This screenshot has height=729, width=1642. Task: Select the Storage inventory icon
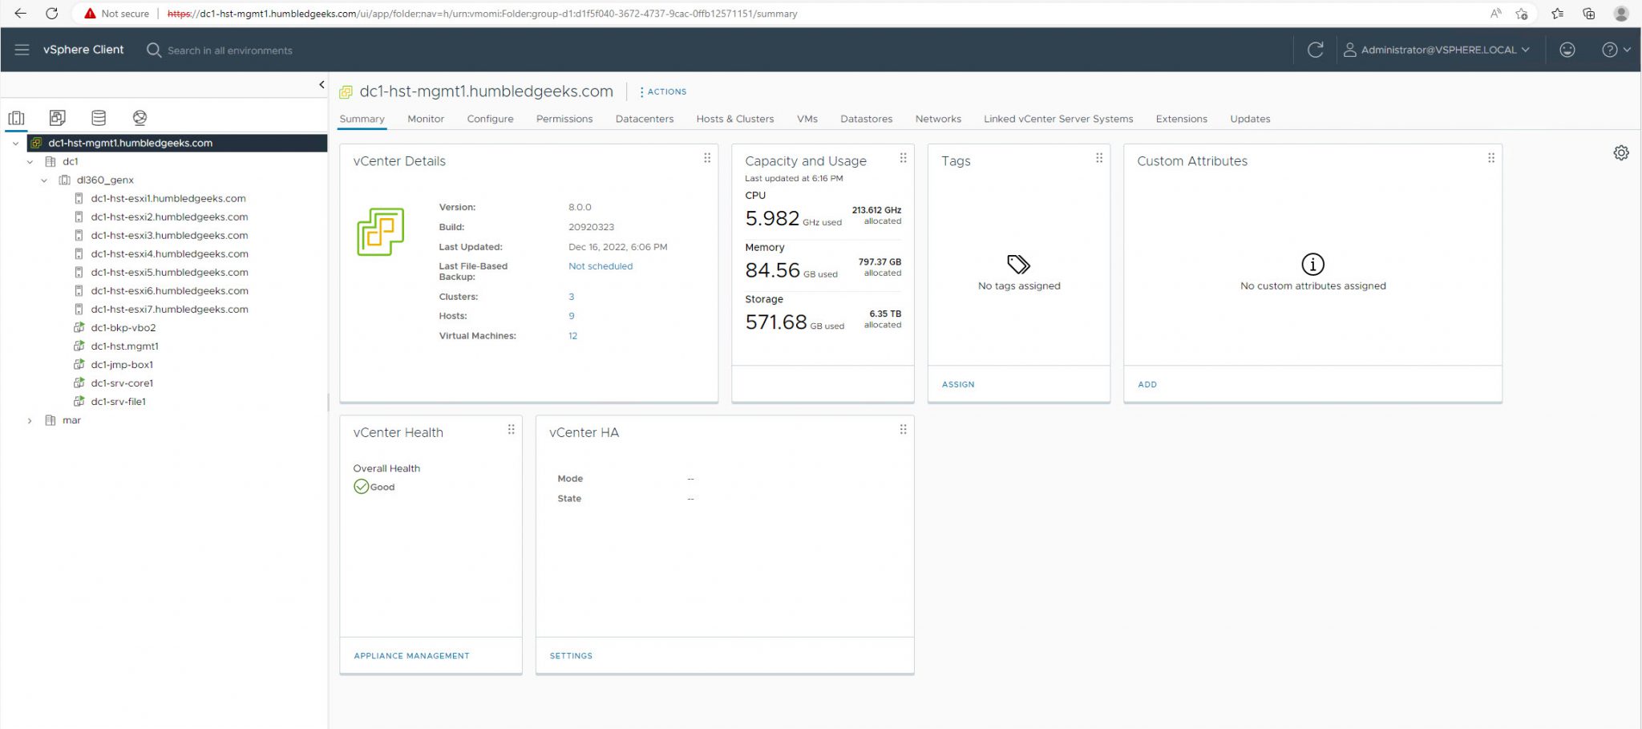(x=99, y=117)
